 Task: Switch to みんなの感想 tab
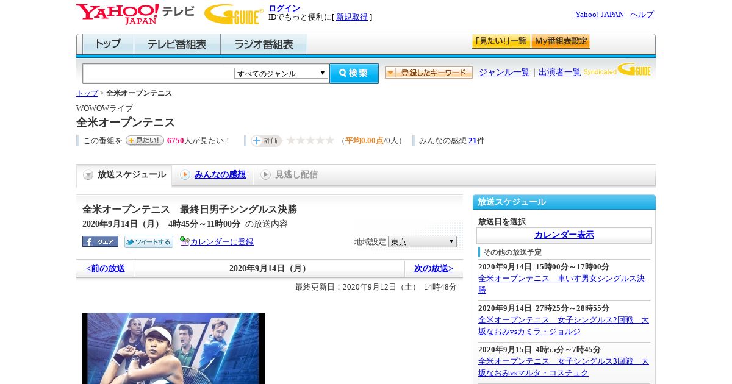pyautogui.click(x=213, y=175)
